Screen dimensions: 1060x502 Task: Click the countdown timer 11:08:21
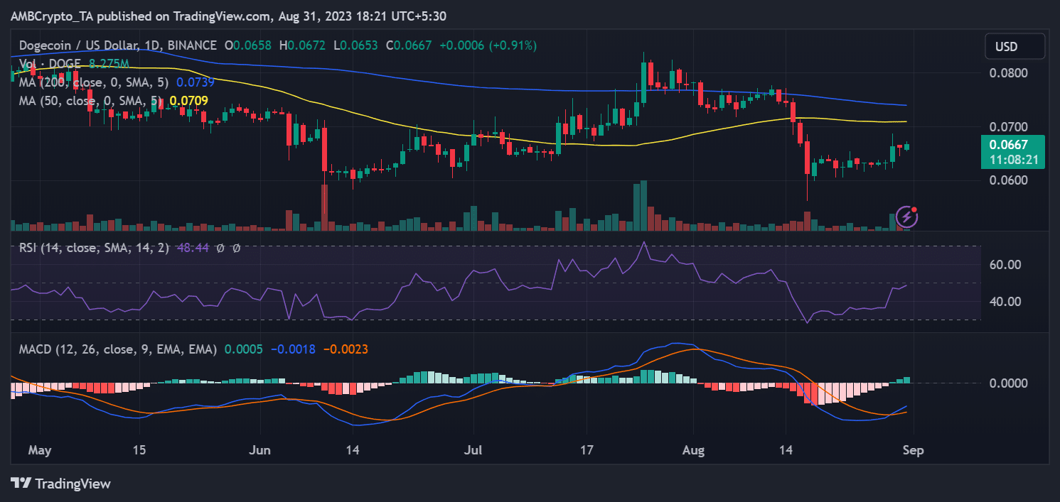click(1014, 160)
